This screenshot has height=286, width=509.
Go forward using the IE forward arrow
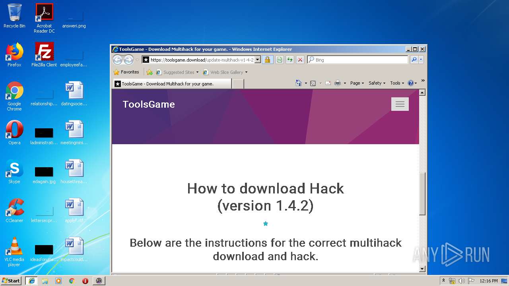click(128, 60)
